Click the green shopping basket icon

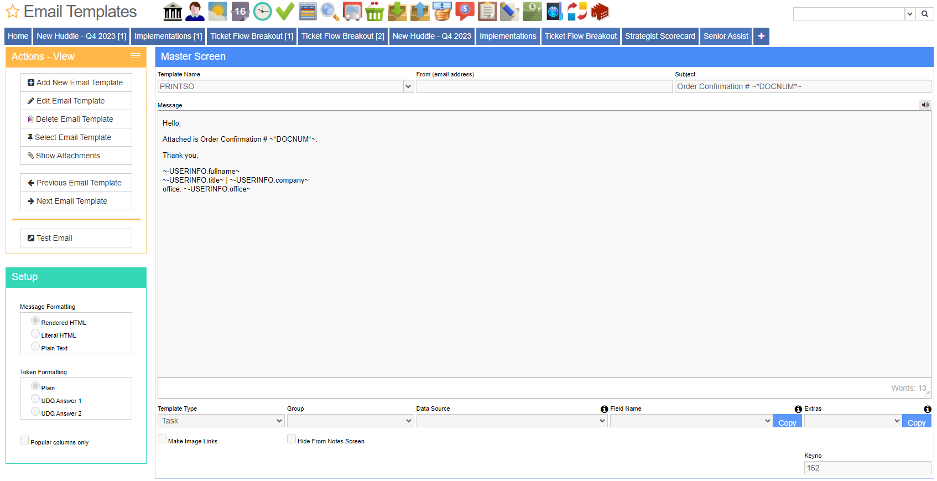click(374, 11)
